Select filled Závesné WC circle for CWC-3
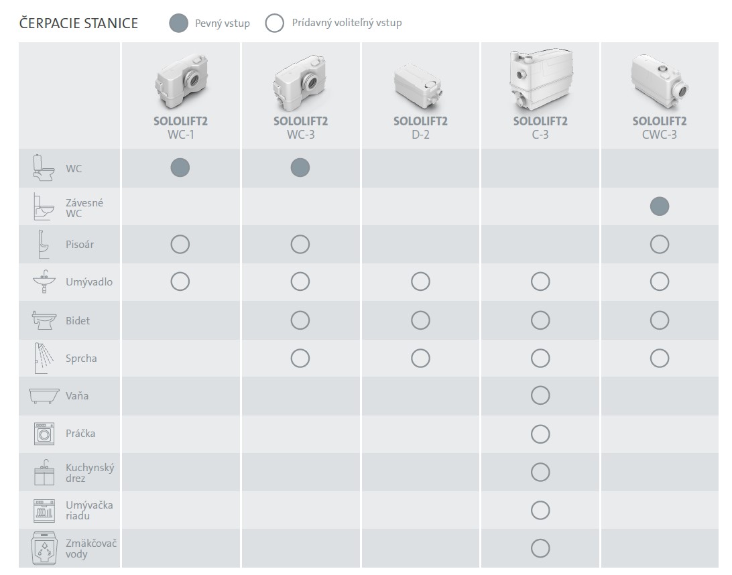This screenshot has height=575, width=732. point(659,206)
